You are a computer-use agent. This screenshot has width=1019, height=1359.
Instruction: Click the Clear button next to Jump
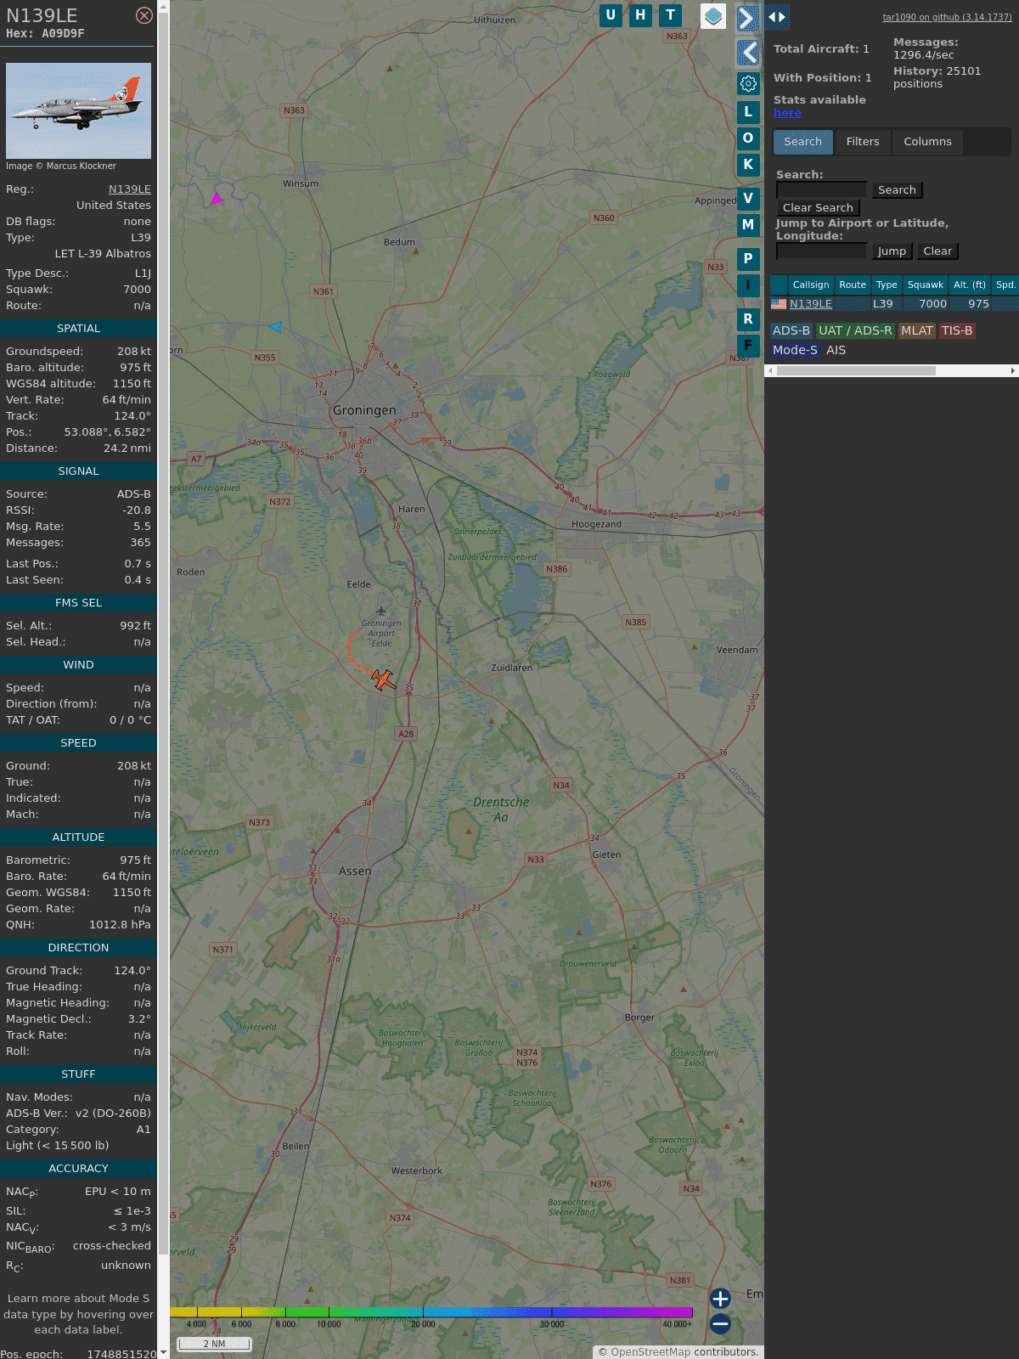point(937,251)
